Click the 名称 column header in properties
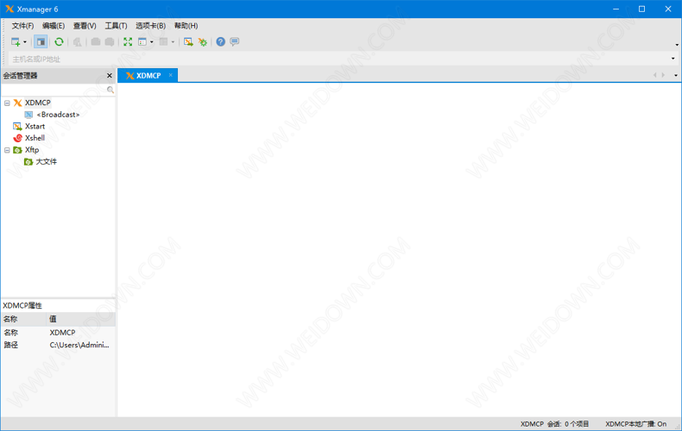 [23, 319]
